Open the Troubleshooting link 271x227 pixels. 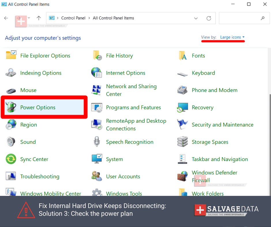(x=40, y=176)
